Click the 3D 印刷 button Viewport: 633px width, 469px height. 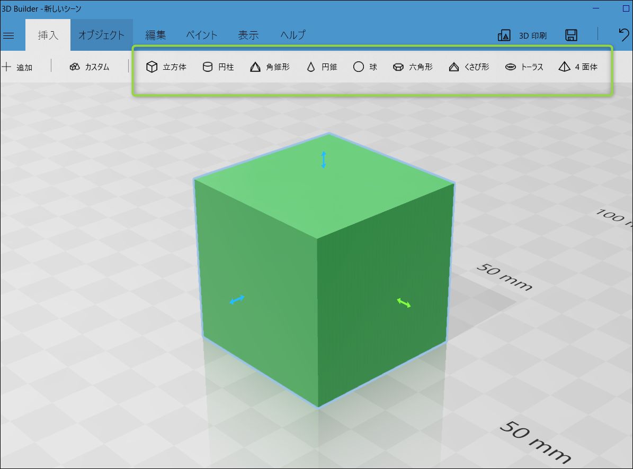coord(522,35)
